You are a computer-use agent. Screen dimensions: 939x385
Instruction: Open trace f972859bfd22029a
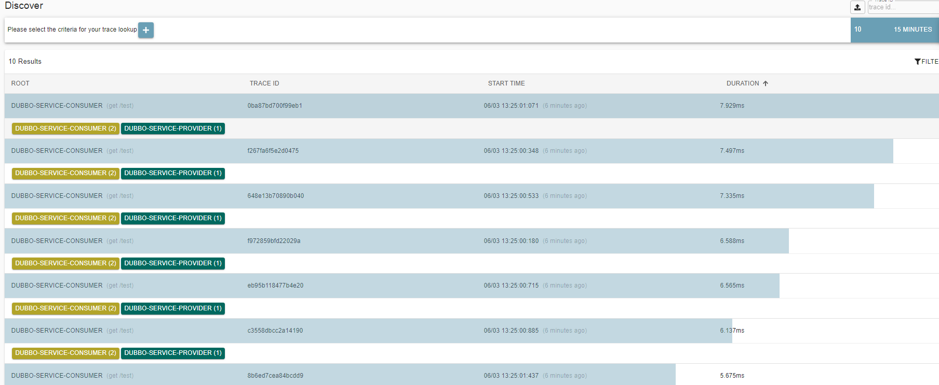(x=274, y=241)
